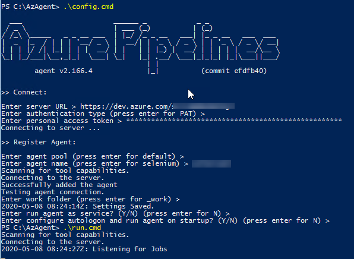The width and height of the screenshot is (354, 259).
Task: Click the '>> Register Agent:' heading
Action: [39, 142]
